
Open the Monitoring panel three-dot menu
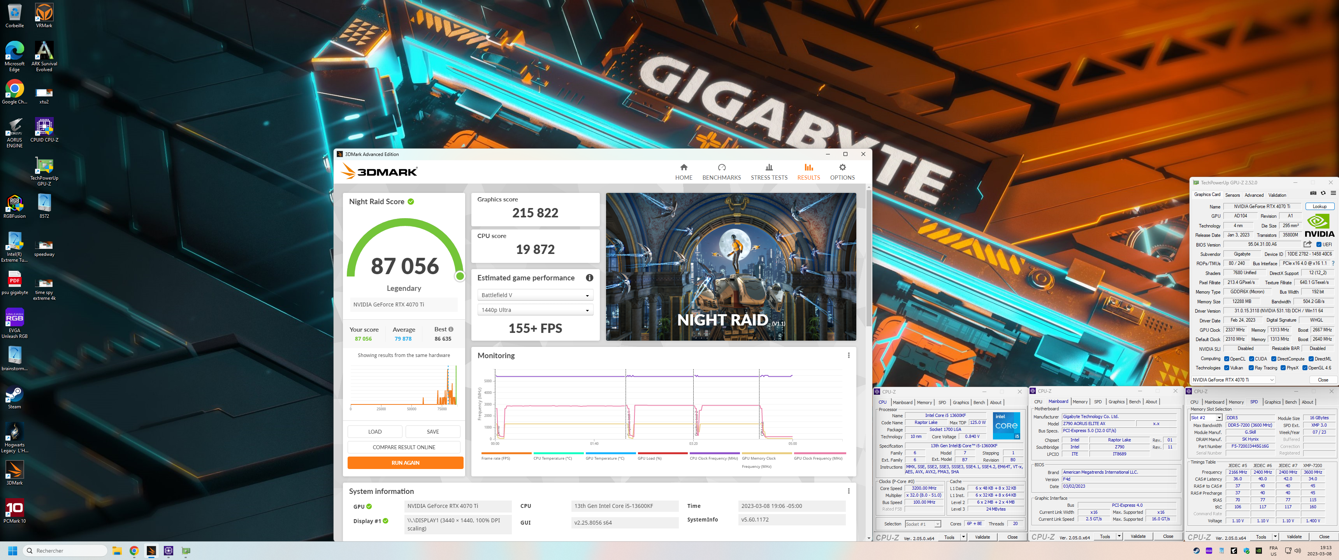coord(848,355)
